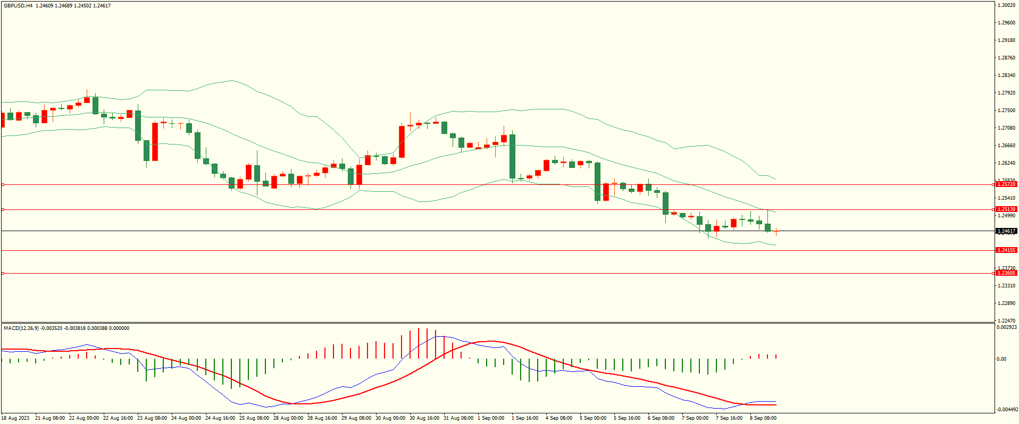Click the -0.004492 MACD scale value

coord(1007,409)
